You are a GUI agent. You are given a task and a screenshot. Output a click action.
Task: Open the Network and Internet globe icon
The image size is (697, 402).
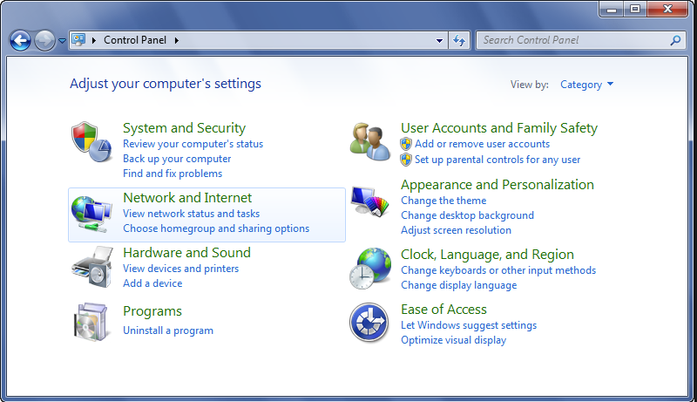click(91, 215)
